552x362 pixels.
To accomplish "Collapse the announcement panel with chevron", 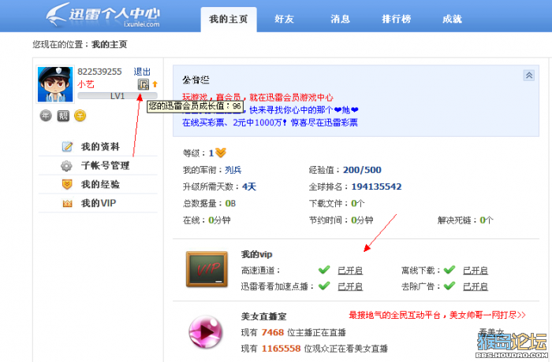I will coord(529,76).
